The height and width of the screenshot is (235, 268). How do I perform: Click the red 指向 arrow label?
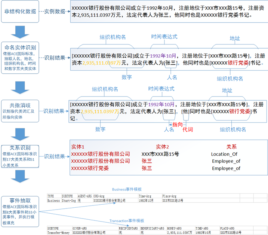pos(176,124)
